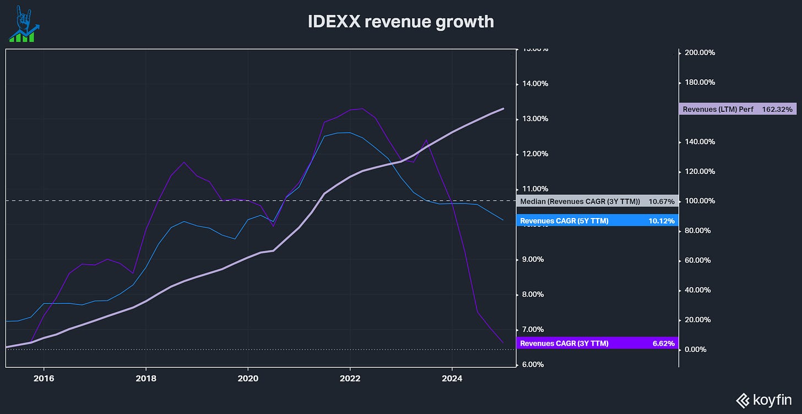Viewport: 802px width, 414px height.
Task: Click the 13.00% axis value
Action: (534, 119)
